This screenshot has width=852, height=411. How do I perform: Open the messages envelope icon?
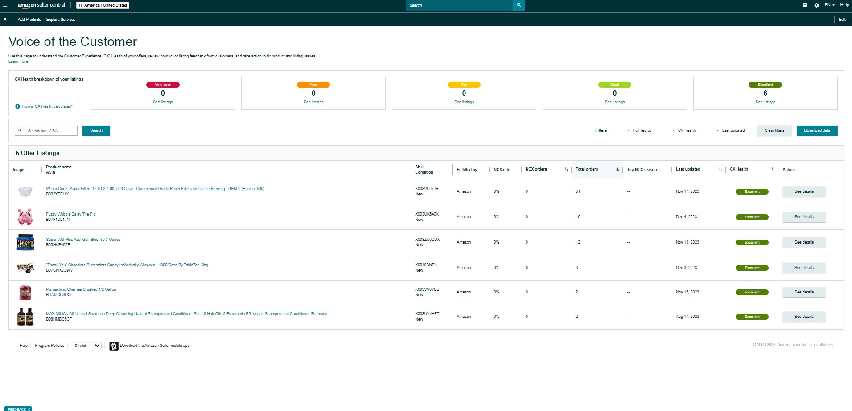click(805, 5)
